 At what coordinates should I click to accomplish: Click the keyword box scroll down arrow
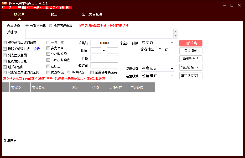[x=175, y=36]
